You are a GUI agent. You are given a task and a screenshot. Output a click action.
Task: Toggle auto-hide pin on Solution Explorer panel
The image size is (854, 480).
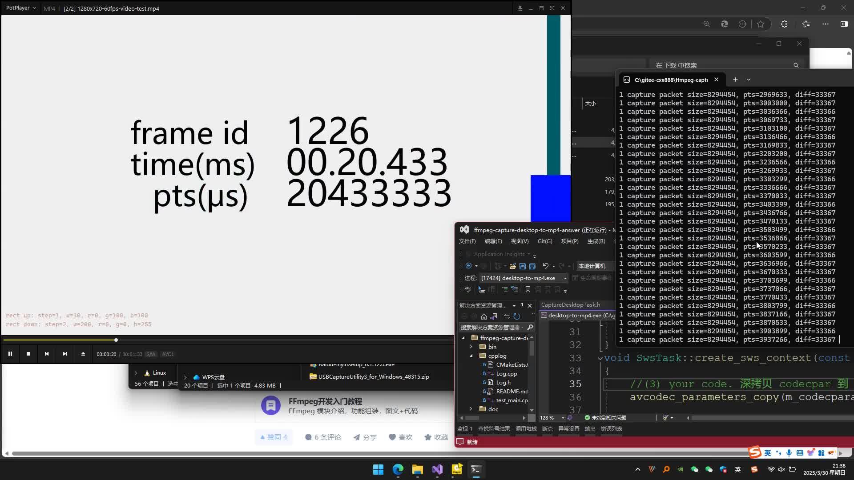tap(522, 305)
